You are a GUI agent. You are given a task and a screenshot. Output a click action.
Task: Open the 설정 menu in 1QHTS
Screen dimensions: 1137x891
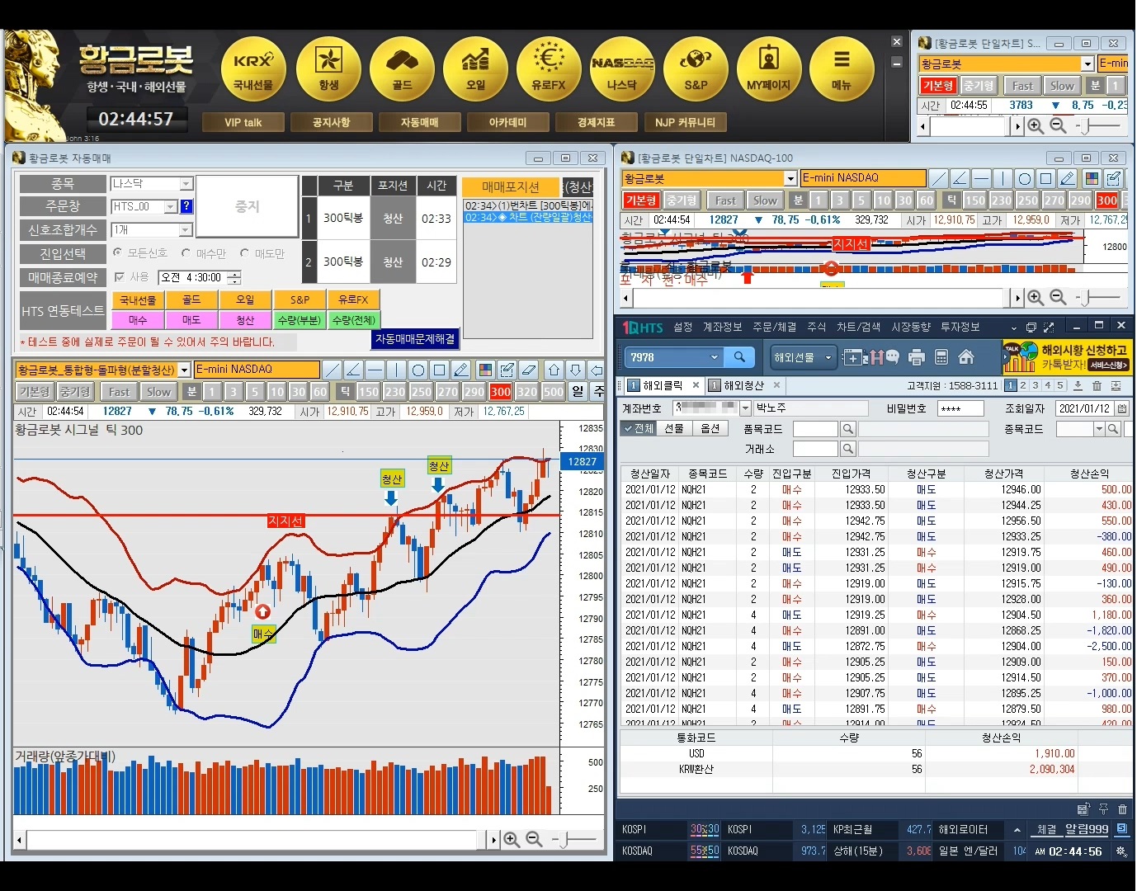click(682, 328)
